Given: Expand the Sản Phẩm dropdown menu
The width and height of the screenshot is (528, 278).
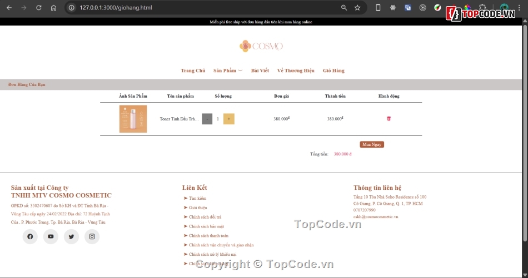Looking at the screenshot, I should (x=228, y=70).
